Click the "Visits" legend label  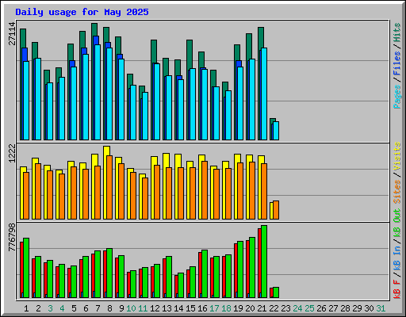[x=396, y=156]
